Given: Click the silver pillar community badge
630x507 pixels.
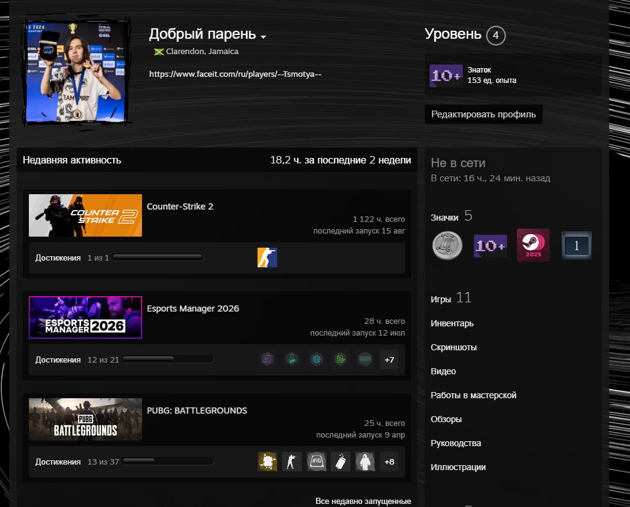Looking at the screenshot, I should coord(447,245).
